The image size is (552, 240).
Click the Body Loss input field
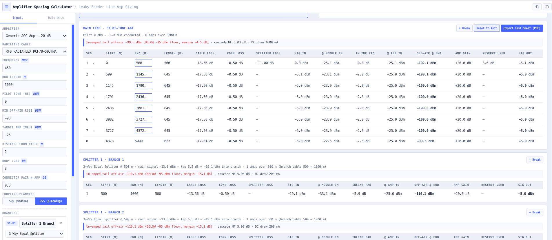[35, 169]
